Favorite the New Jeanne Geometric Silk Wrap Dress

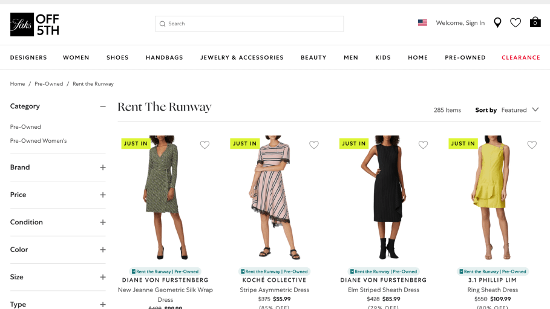pyautogui.click(x=205, y=145)
